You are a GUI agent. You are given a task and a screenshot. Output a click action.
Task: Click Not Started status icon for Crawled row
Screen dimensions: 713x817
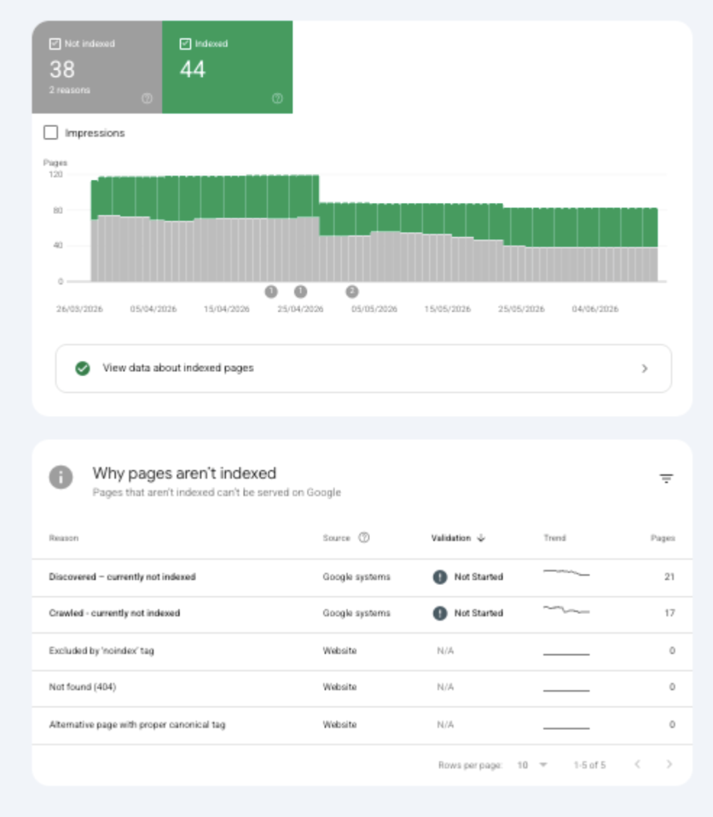pos(440,613)
